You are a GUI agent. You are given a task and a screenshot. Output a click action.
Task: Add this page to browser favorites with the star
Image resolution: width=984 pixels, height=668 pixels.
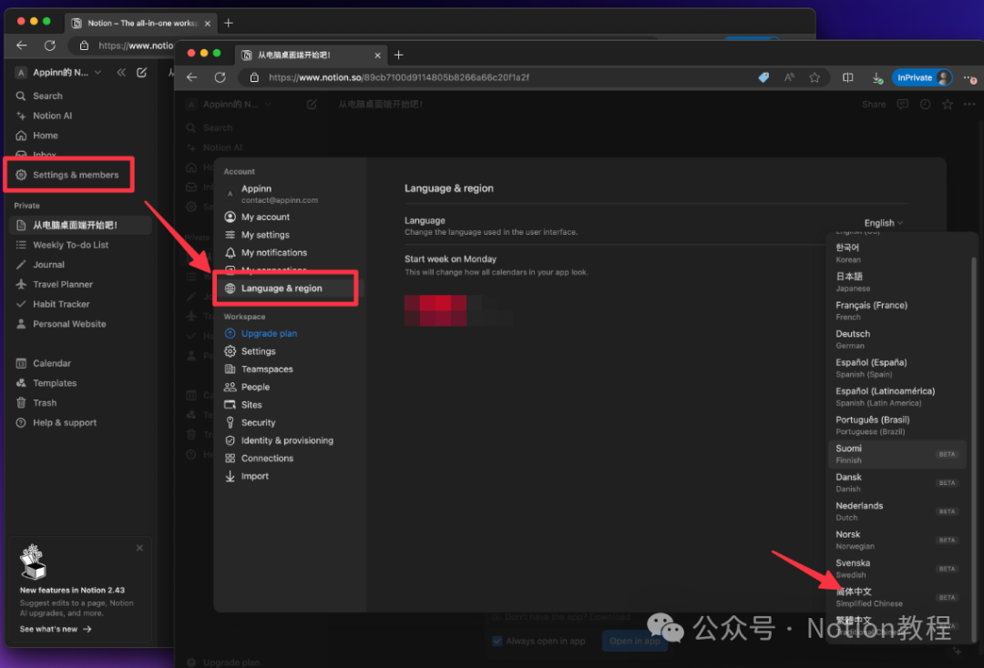(x=815, y=77)
